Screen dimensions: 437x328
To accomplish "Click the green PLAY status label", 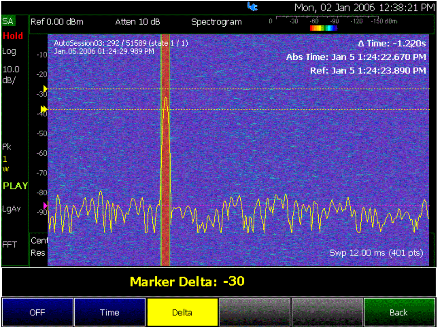I will pyautogui.click(x=15, y=186).
